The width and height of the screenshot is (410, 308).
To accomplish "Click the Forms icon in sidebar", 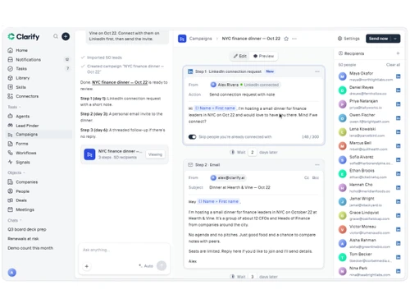I will pyautogui.click(x=11, y=144).
